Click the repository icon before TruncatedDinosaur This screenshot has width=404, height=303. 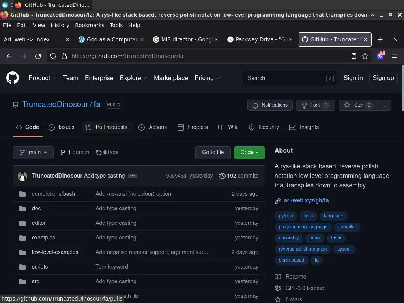(x=16, y=105)
